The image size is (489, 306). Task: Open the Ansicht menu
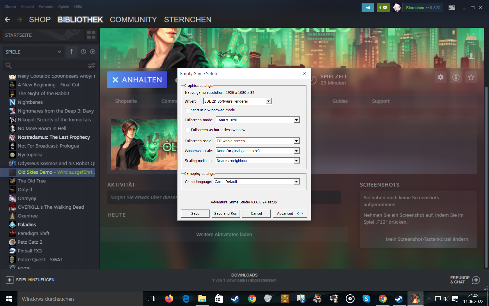[x=27, y=6]
